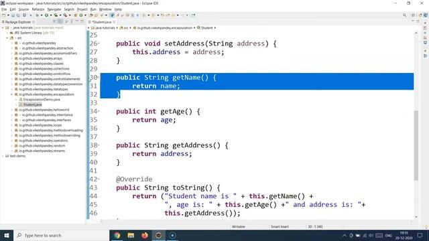Select the Java perspective icon
The width and height of the screenshot is (429, 241).
coord(426,15)
